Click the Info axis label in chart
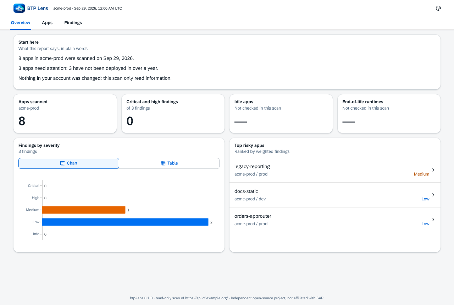Image resolution: width=454 pixels, height=305 pixels. point(36,234)
